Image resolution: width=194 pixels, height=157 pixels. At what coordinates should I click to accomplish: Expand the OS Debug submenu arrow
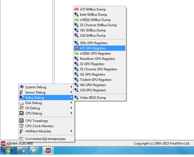[x=71, y=108]
